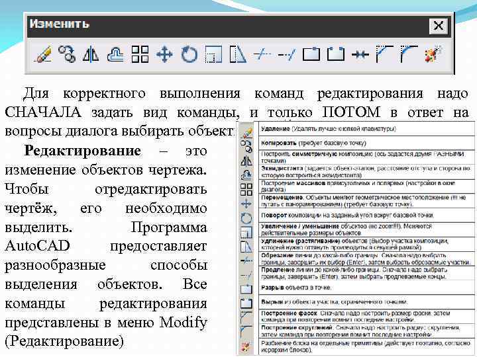The height and width of the screenshot is (357, 477).
Task: Click the Изменить toolbar title
Action: coord(60,24)
